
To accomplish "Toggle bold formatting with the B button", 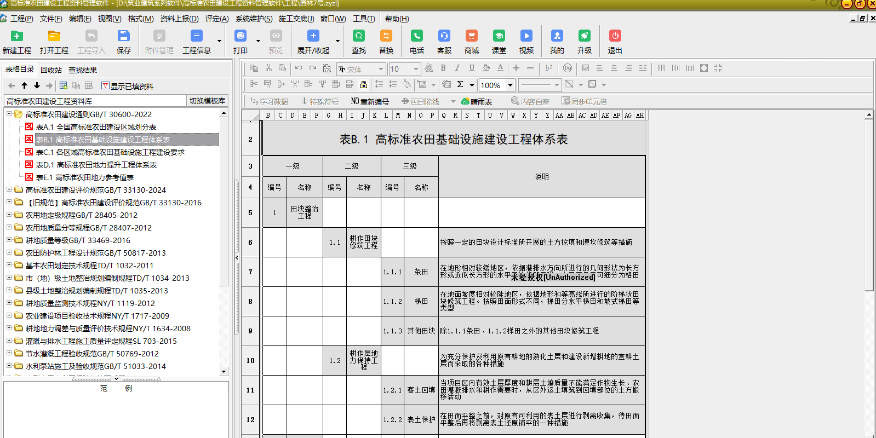I will tap(443, 68).
